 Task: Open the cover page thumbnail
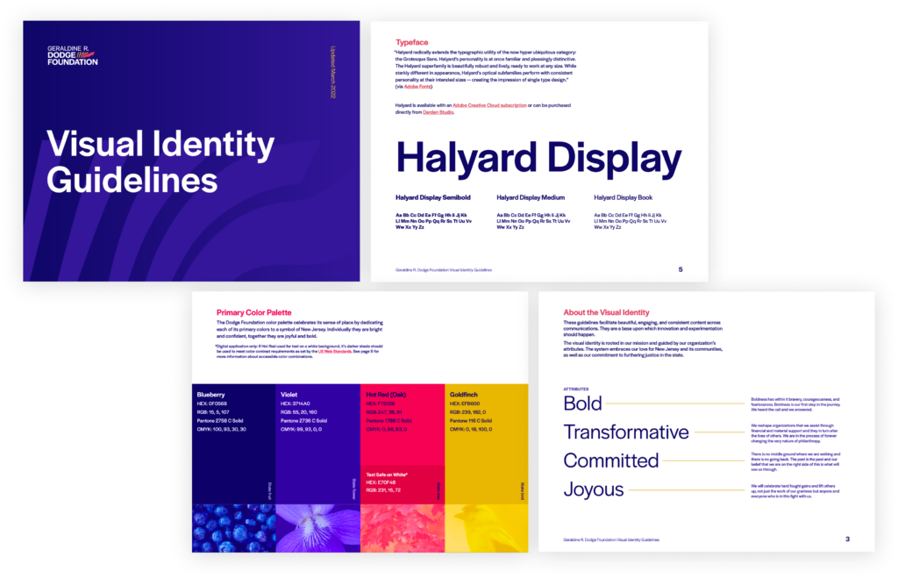point(191,151)
